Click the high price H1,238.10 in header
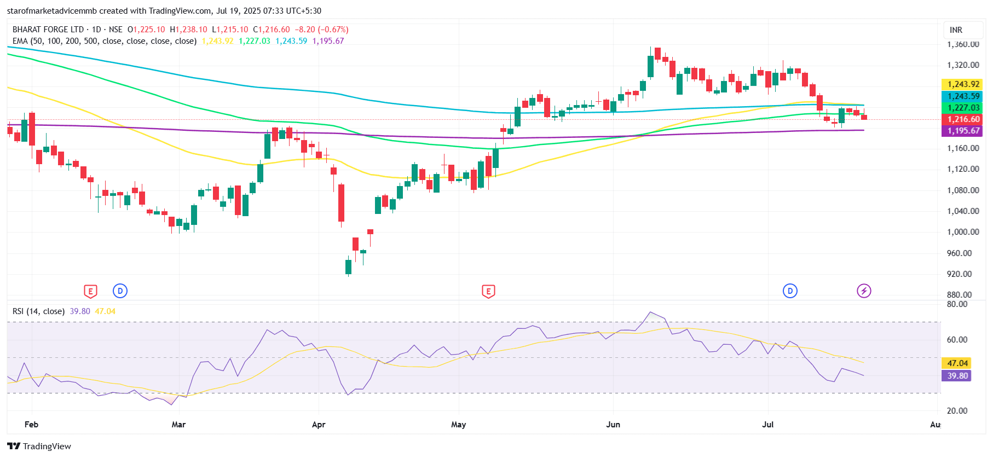This screenshot has height=458, width=993. coord(188,30)
